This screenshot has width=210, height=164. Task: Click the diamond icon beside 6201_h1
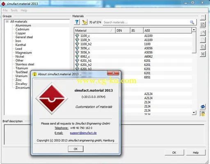point(77,61)
